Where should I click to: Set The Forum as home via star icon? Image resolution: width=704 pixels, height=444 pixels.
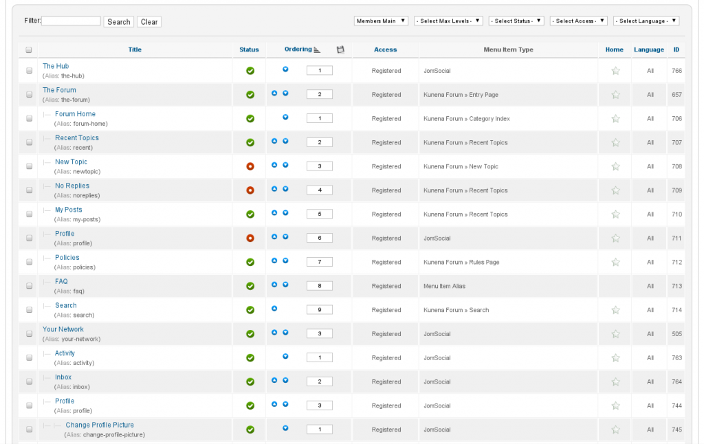click(615, 95)
